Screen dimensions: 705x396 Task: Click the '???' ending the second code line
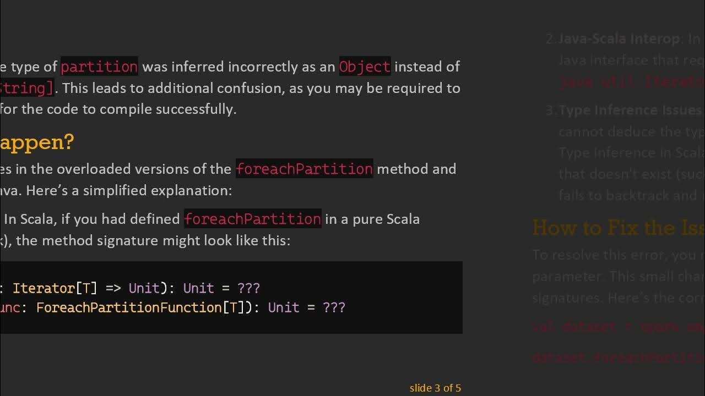[x=334, y=307]
